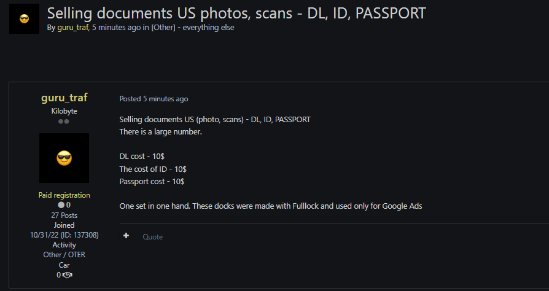Click the small sunglasses avatar beside thread title
The image size is (549, 291).
point(24,19)
